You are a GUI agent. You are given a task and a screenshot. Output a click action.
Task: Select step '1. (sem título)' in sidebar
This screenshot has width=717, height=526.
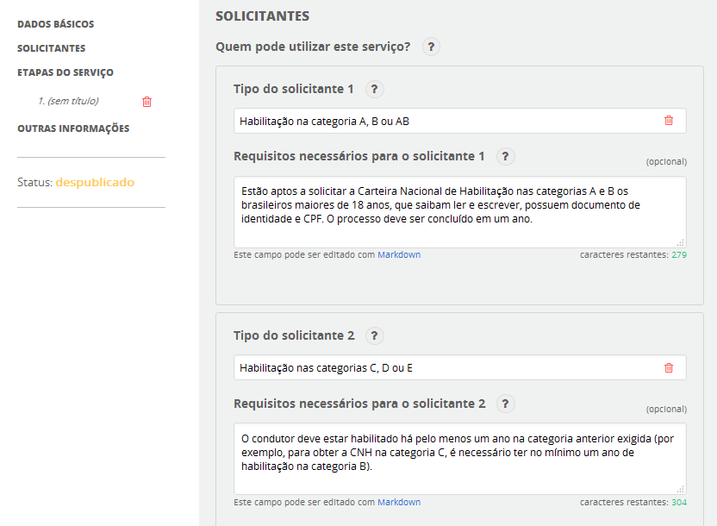click(x=68, y=101)
